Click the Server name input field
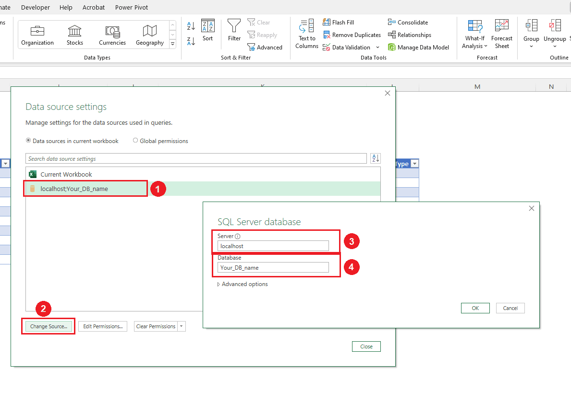571x394 pixels. click(x=273, y=246)
